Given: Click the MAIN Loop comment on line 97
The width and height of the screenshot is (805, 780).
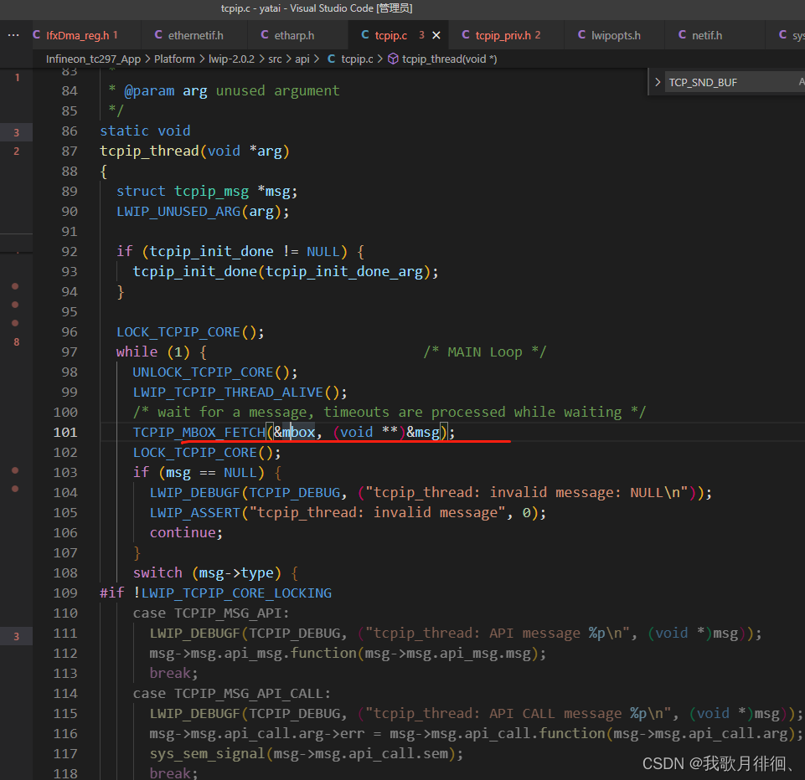Looking at the screenshot, I should pyautogui.click(x=485, y=352).
